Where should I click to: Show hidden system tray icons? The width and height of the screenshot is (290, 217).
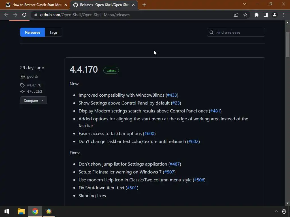point(276,211)
